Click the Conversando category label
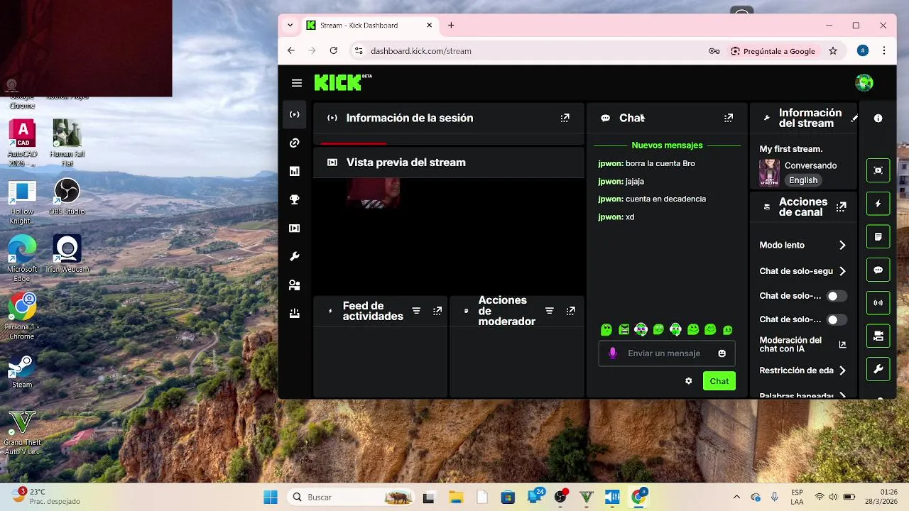The width and height of the screenshot is (909, 511). pos(810,165)
